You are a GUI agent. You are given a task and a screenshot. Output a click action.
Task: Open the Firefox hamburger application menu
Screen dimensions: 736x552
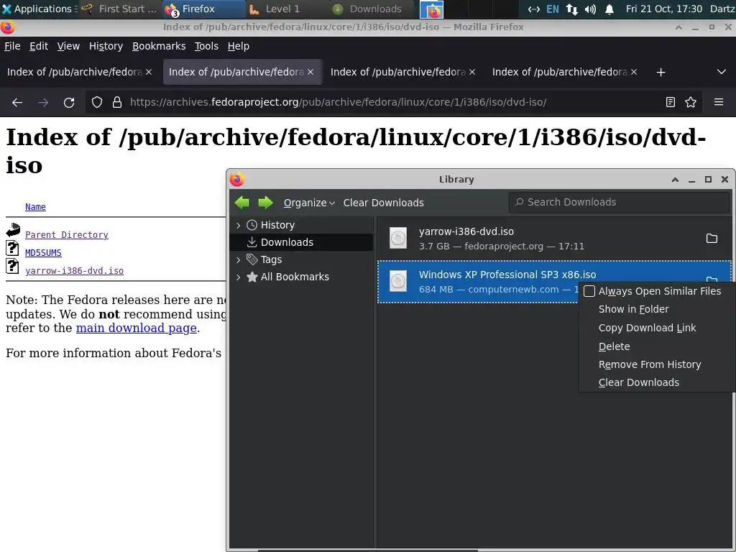[719, 102]
